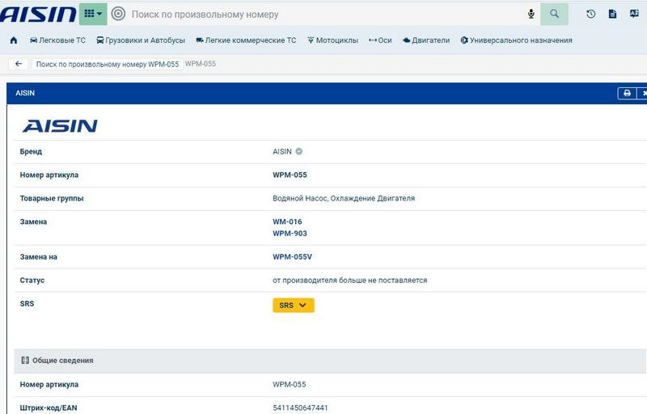
Task: Click the AISIN logo in header
Action: point(38,14)
